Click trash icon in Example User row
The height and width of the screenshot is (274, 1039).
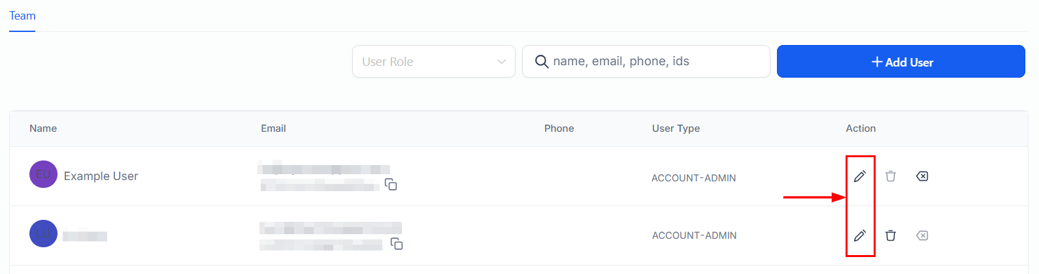(891, 176)
